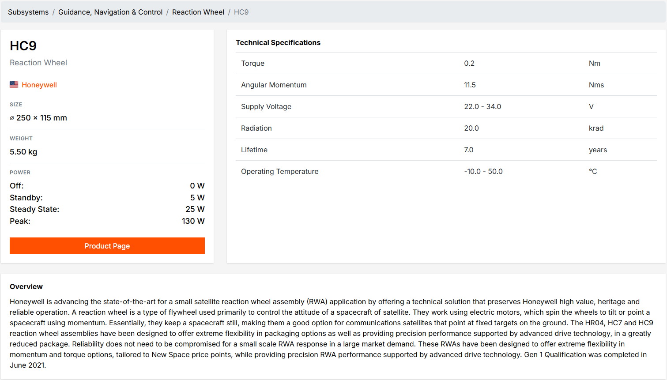
Task: Click the US flag icon beside Honeywell
Action: (14, 84)
